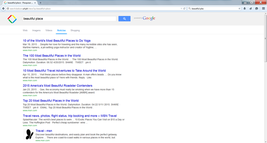This screenshot has height=143, width=267.
Task: Reload the page with the refresh icon
Action: click(x=184, y=8)
